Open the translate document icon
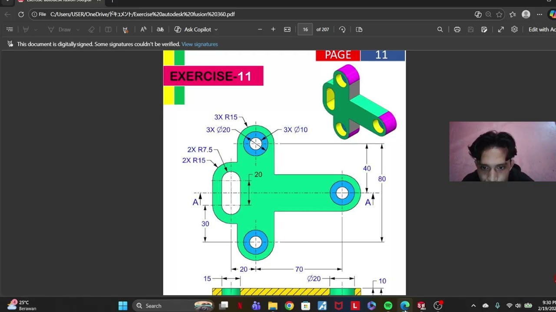This screenshot has width=556, height=312. [x=160, y=29]
